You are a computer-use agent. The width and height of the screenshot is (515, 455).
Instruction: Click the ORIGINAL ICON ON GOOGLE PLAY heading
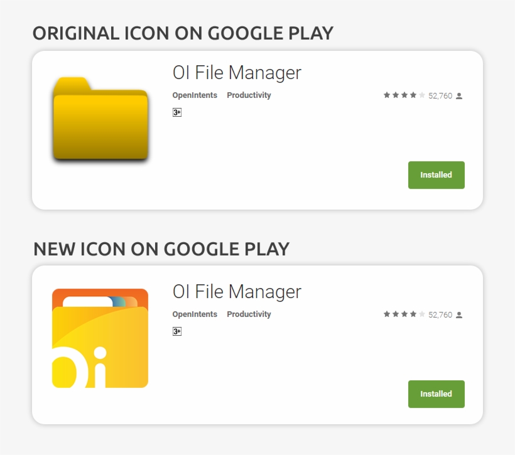coord(183,33)
